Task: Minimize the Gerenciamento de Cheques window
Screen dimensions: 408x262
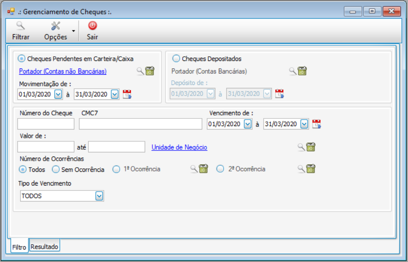Action: click(x=353, y=11)
